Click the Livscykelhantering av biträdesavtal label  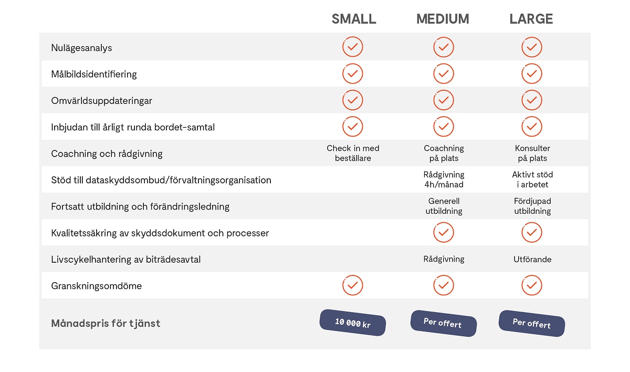coord(126,260)
